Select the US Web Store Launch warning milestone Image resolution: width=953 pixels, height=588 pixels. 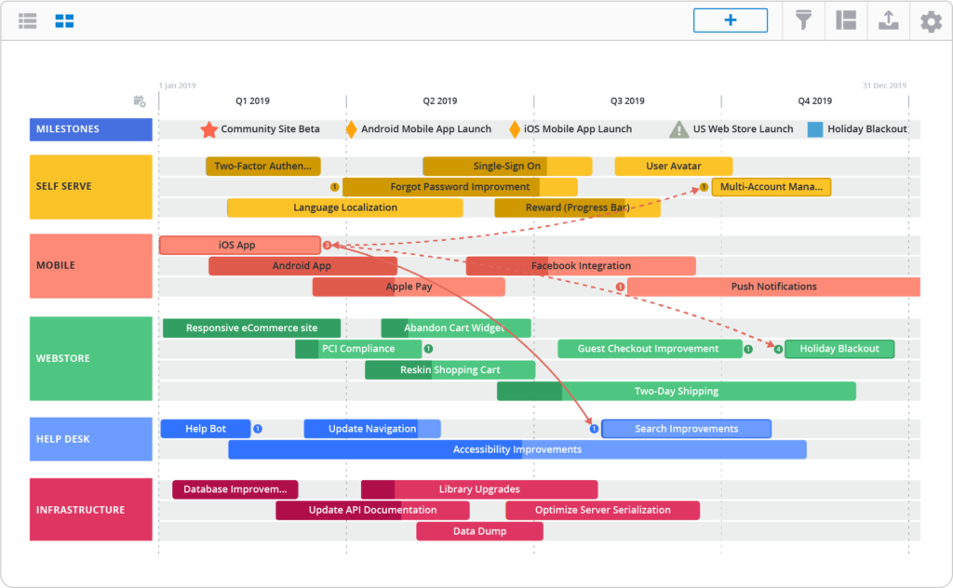[678, 129]
